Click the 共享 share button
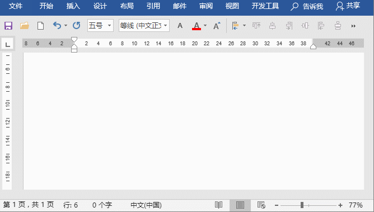Image resolution: width=374 pixels, height=212 pixels. (348, 6)
